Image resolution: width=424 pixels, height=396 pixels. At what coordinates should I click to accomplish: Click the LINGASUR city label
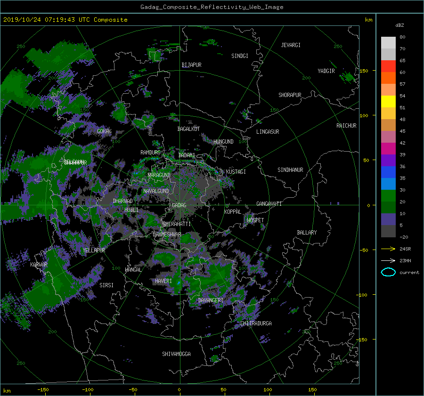268,132
